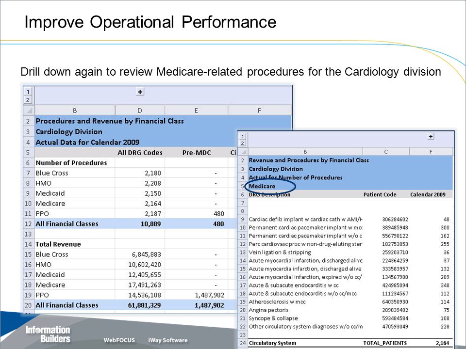Click Medicaid revenue value 12,405,655

pyautogui.click(x=145, y=275)
